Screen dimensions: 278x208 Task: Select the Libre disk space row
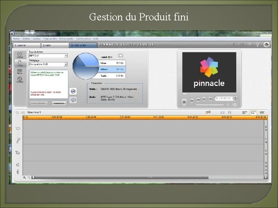pyautogui.click(x=112, y=63)
